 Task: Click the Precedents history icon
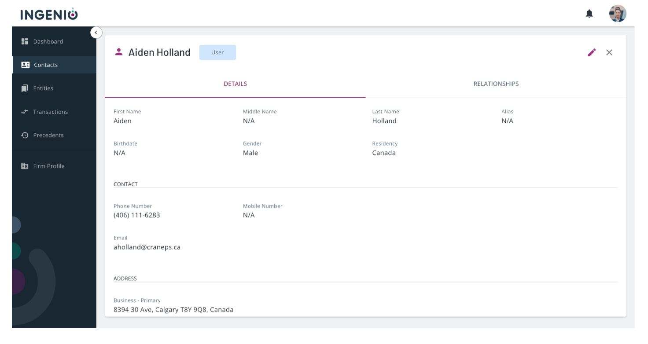pos(25,135)
